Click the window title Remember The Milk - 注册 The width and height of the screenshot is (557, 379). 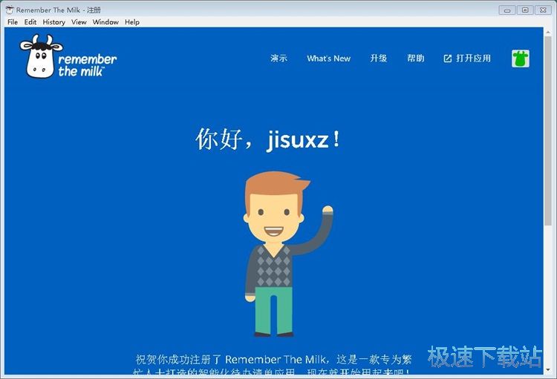[x=59, y=10]
